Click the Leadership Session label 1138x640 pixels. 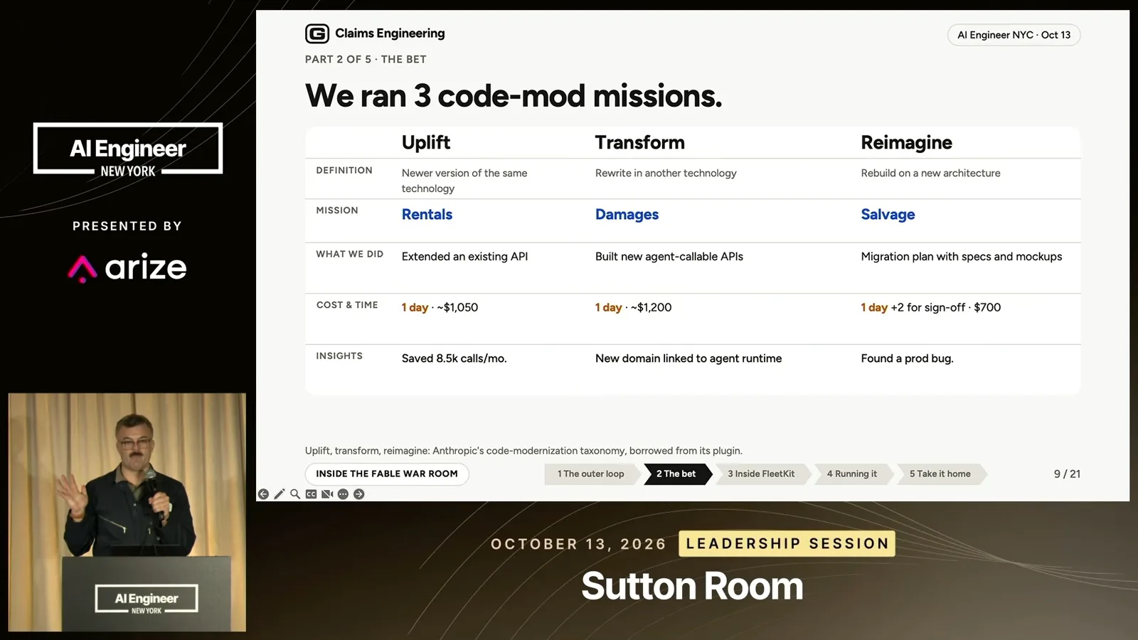(x=787, y=543)
